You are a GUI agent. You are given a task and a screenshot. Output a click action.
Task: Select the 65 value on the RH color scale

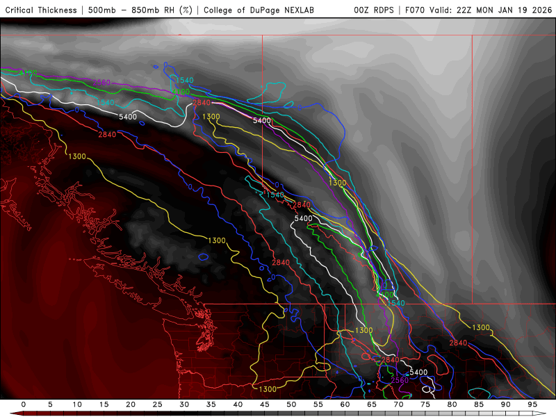372,404
